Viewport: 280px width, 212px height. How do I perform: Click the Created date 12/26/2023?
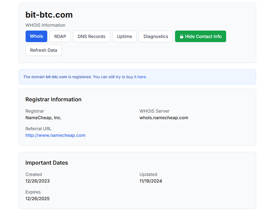pos(37,181)
